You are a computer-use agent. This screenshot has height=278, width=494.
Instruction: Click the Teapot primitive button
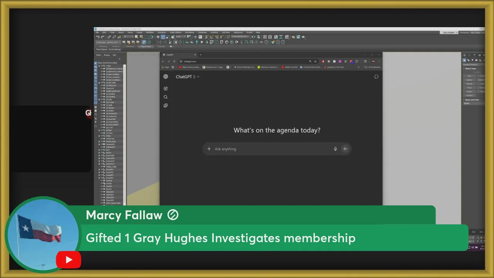469,92
